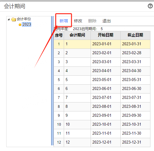Click the 开始日期 column header
This screenshot has width=154, height=151.
[105, 35]
